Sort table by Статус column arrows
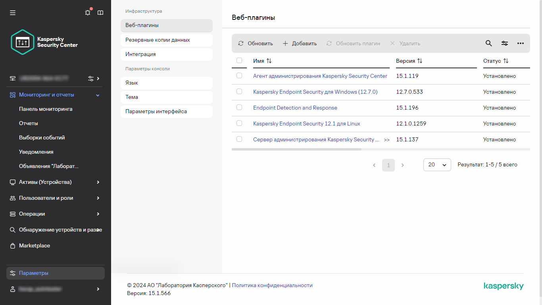The width and height of the screenshot is (542, 305). pos(506,61)
